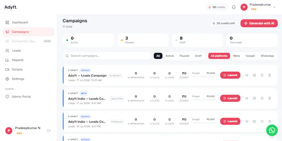Viewport: 282px width, 141px height.
Task: Click budget progress bar on #6ae79790 campaign
Action: (205, 100)
